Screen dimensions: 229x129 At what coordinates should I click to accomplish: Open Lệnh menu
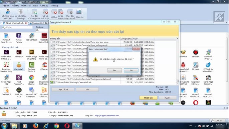pyautogui.click(x=35, y=6)
